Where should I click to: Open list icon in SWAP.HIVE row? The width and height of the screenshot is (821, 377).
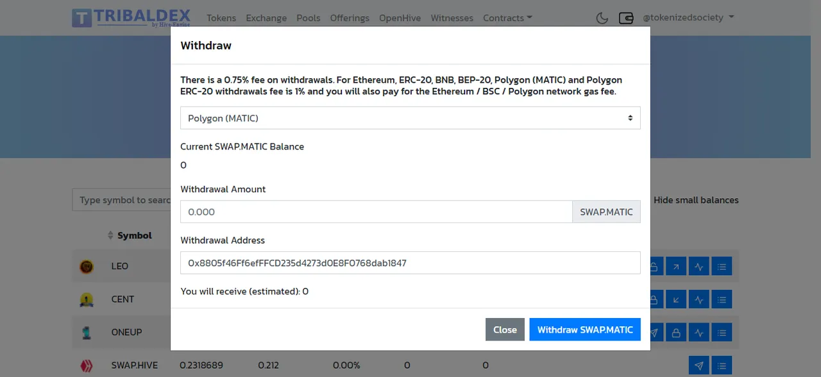coord(722,365)
